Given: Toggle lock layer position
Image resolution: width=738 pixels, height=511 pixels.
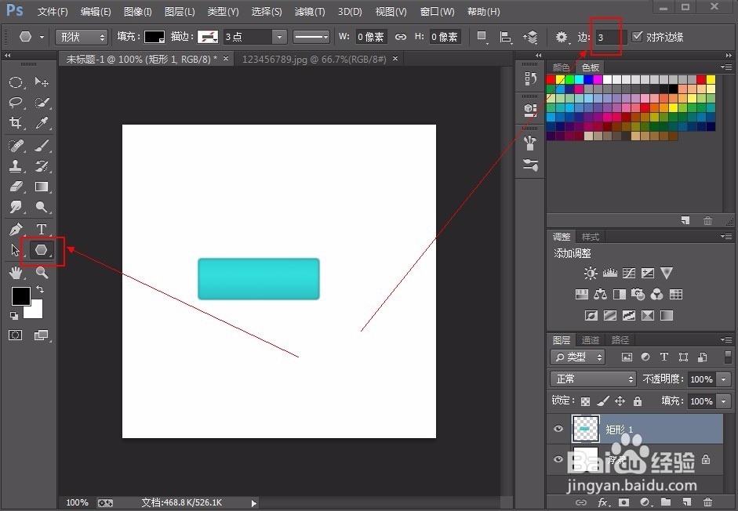Looking at the screenshot, I should point(620,401).
